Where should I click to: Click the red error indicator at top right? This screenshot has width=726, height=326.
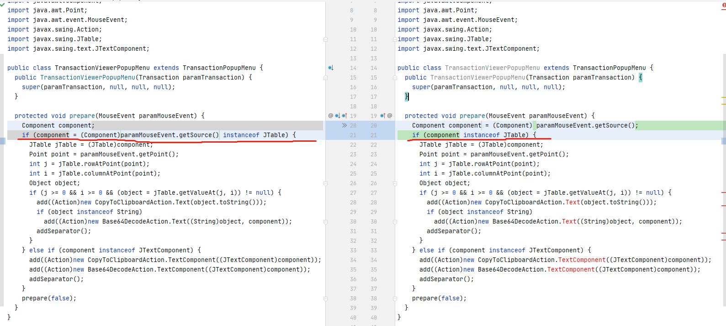724,5
